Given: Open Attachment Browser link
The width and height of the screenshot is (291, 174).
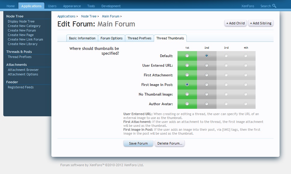Looking at the screenshot, I should point(23,70).
